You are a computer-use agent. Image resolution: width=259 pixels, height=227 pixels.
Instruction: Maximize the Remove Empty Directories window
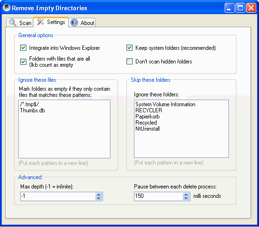240,8
